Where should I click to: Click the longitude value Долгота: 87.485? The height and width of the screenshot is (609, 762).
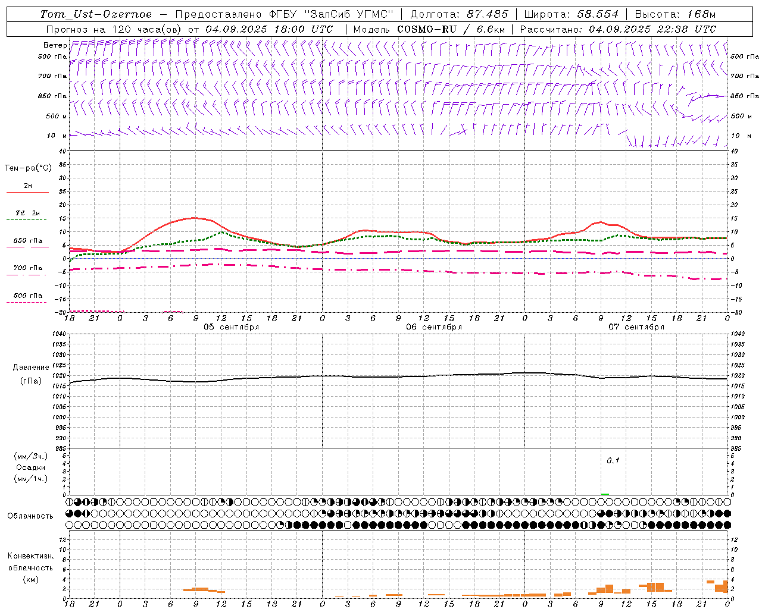click(x=459, y=14)
